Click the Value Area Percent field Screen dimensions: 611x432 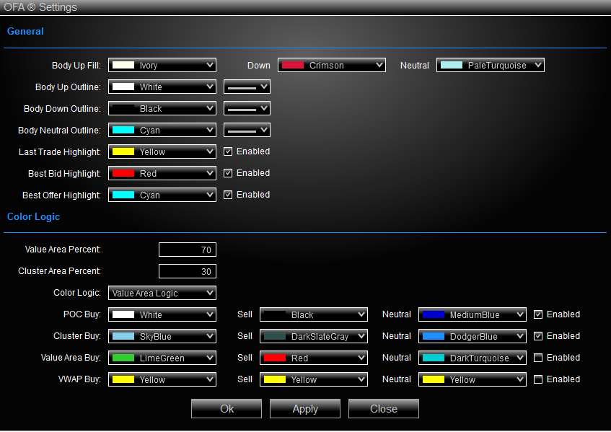pyautogui.click(x=188, y=250)
